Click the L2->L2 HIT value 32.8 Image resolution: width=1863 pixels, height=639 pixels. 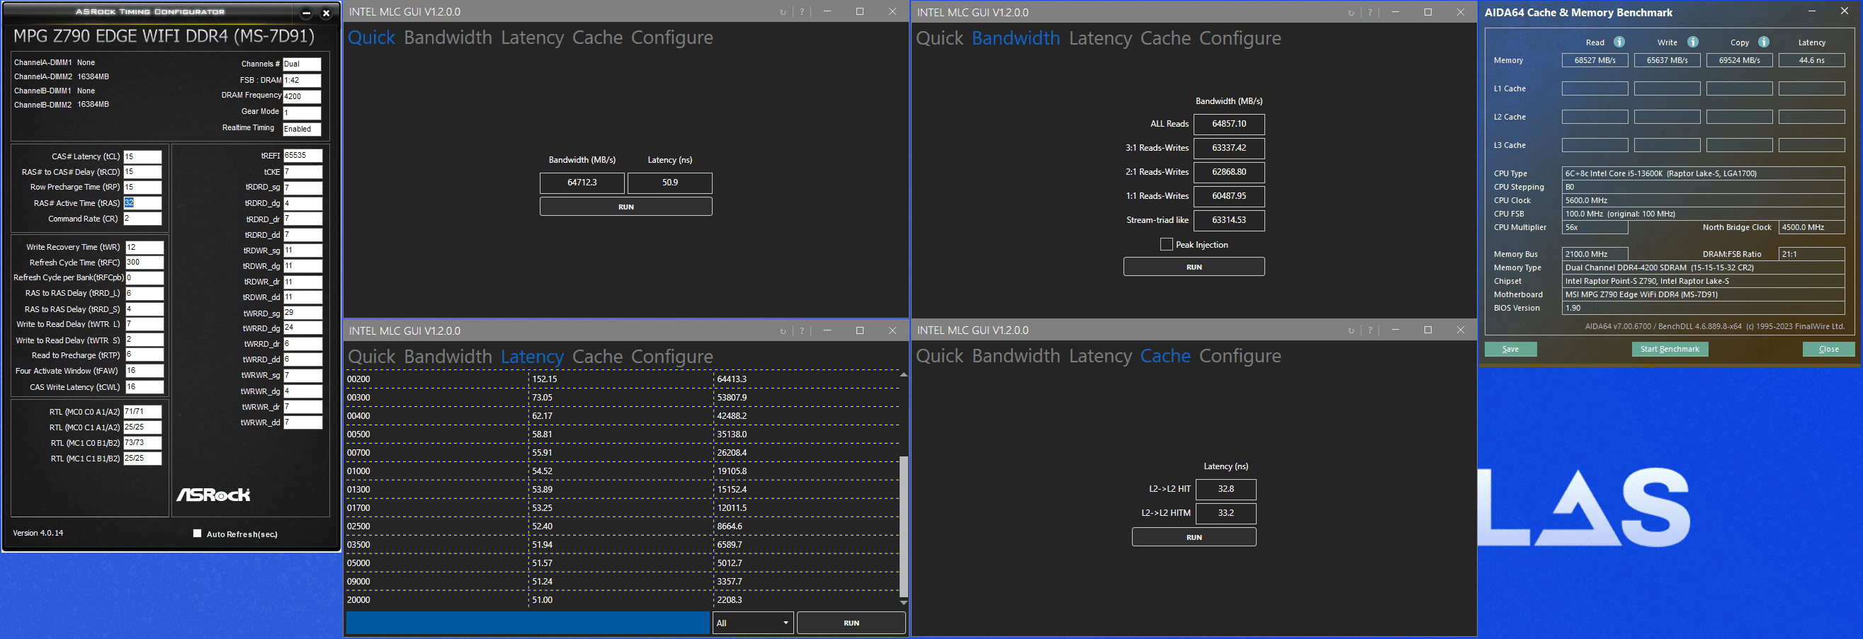pos(1226,490)
